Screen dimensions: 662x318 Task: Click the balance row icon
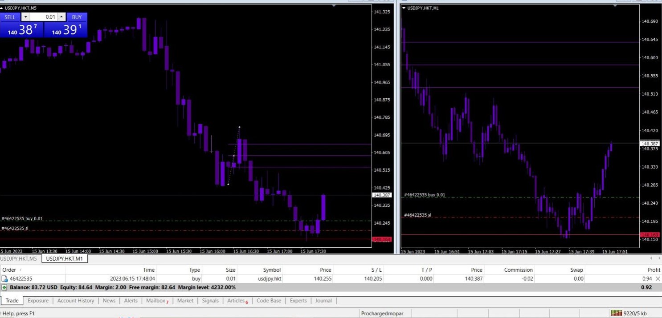pyautogui.click(x=4, y=287)
